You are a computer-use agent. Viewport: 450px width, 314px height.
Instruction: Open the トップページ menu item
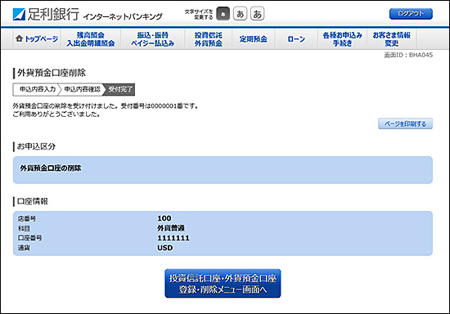tap(37, 39)
